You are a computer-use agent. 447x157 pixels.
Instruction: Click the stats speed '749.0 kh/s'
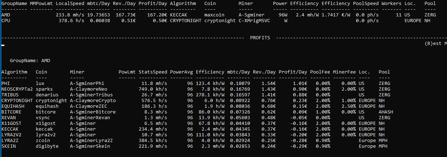[153, 89]
